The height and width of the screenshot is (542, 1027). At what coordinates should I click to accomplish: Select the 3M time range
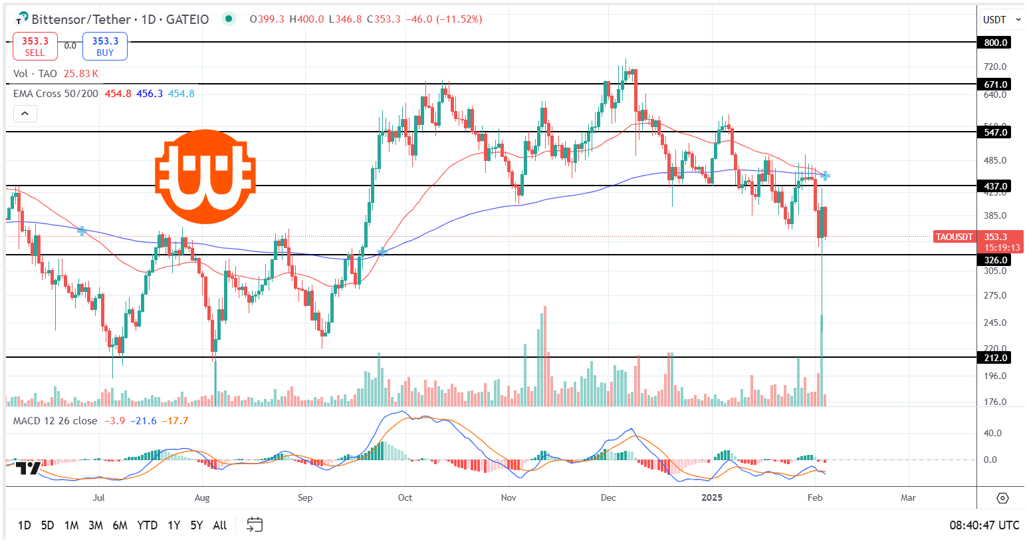[x=96, y=525]
